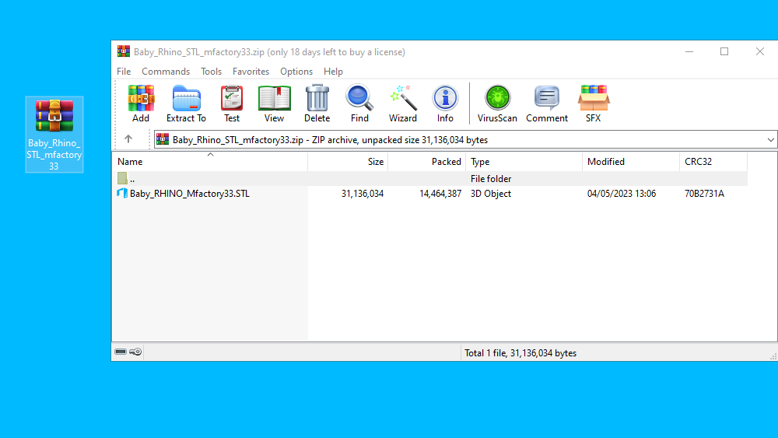Show archive Info

click(445, 103)
